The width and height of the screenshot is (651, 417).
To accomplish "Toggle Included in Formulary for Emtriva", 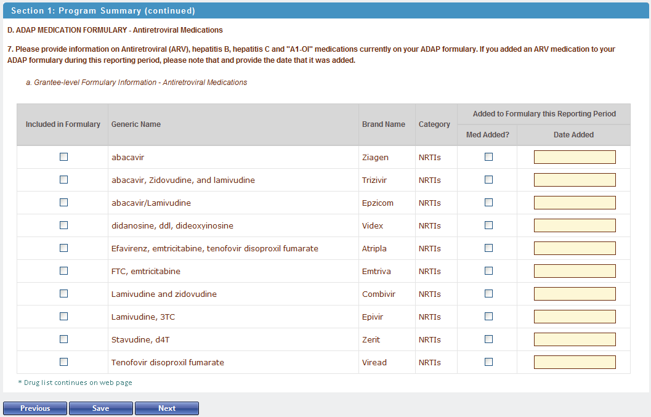I will (63, 271).
